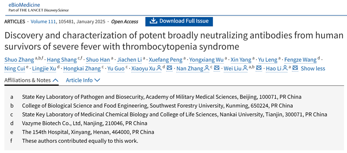Viewport: 347px width, 153px height.
Task: Click the download icon on Download Full Issue
Action: pyautogui.click(x=153, y=21)
